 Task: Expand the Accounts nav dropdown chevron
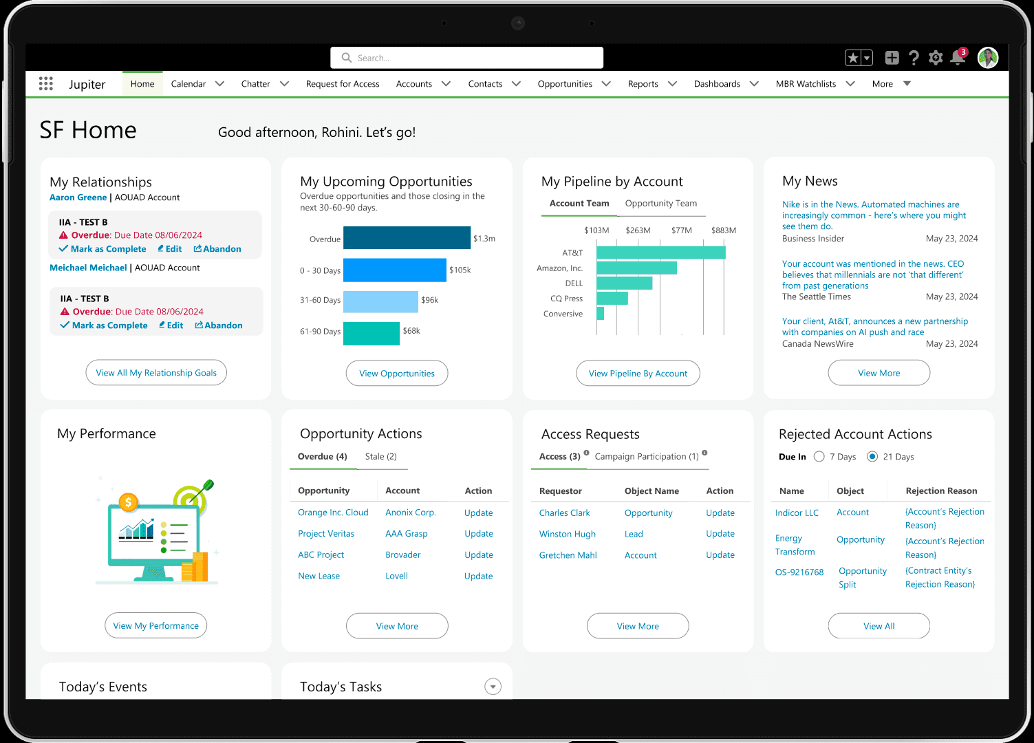pos(446,84)
